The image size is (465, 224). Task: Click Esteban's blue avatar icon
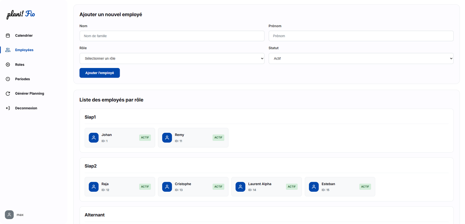click(314, 187)
